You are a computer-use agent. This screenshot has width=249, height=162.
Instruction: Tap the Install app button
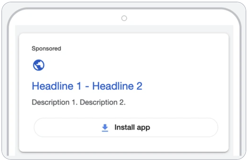[x=126, y=127]
